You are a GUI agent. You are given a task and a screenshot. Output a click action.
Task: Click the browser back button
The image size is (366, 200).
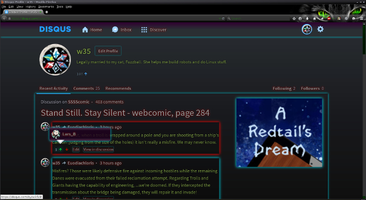point(4,18)
